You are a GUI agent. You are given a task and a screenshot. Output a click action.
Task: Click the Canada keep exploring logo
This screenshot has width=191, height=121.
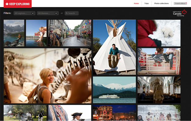[x=180, y=13]
